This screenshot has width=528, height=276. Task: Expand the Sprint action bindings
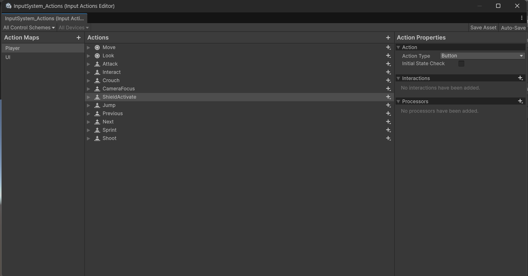point(89,130)
